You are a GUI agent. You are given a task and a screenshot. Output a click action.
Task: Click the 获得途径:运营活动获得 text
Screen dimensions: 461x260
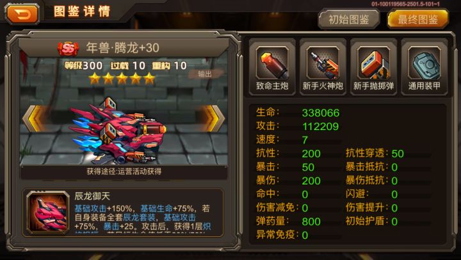pos(124,171)
